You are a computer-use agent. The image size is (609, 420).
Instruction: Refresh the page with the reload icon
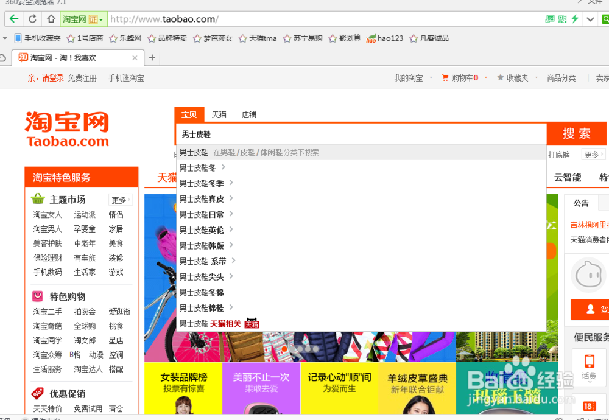click(32, 18)
